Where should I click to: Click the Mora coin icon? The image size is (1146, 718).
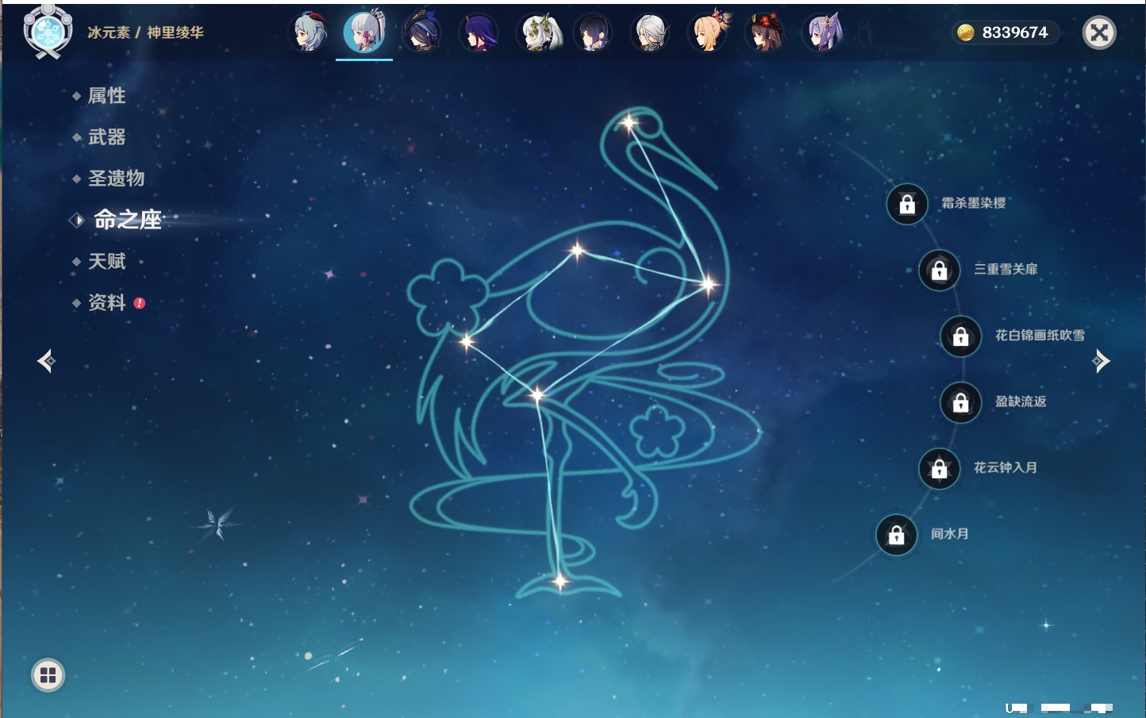965,33
